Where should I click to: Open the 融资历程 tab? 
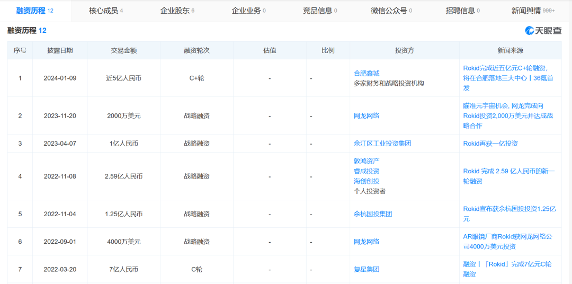35,11
